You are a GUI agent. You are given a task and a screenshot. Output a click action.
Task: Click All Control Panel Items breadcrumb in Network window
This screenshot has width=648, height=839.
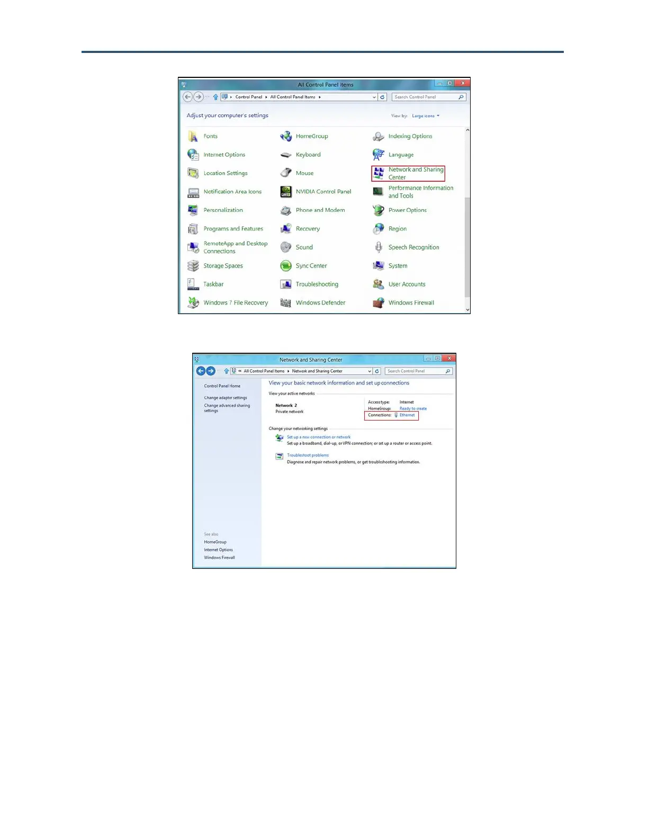264,371
